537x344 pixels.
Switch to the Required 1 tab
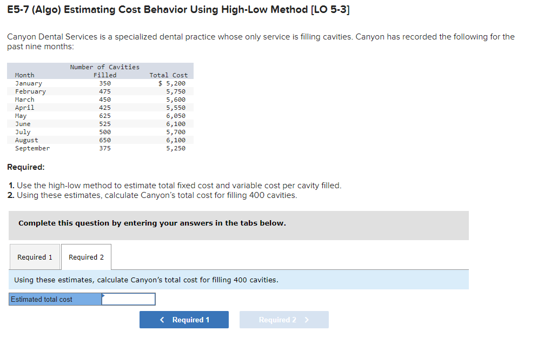click(x=35, y=257)
